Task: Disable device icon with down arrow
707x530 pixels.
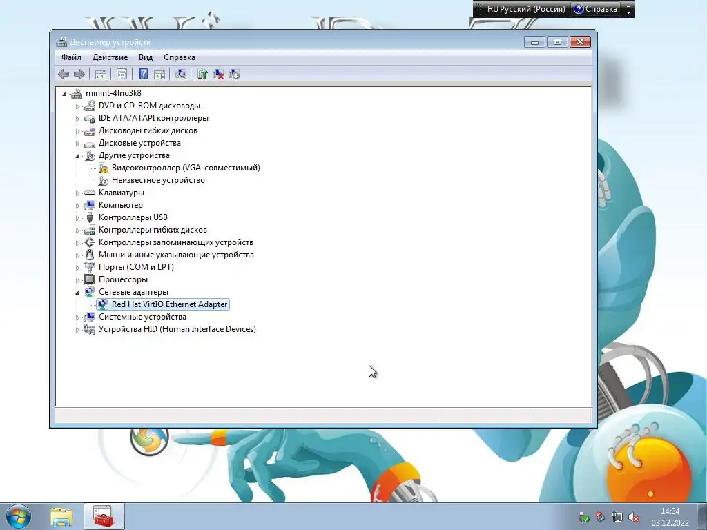Action: [234, 75]
